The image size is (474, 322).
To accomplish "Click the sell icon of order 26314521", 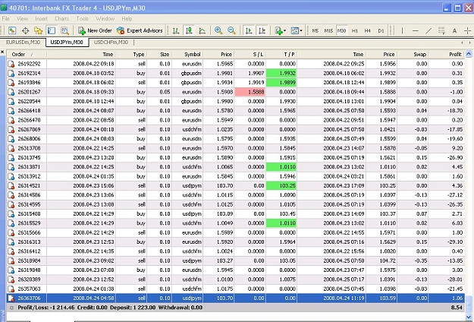I will (11, 186).
